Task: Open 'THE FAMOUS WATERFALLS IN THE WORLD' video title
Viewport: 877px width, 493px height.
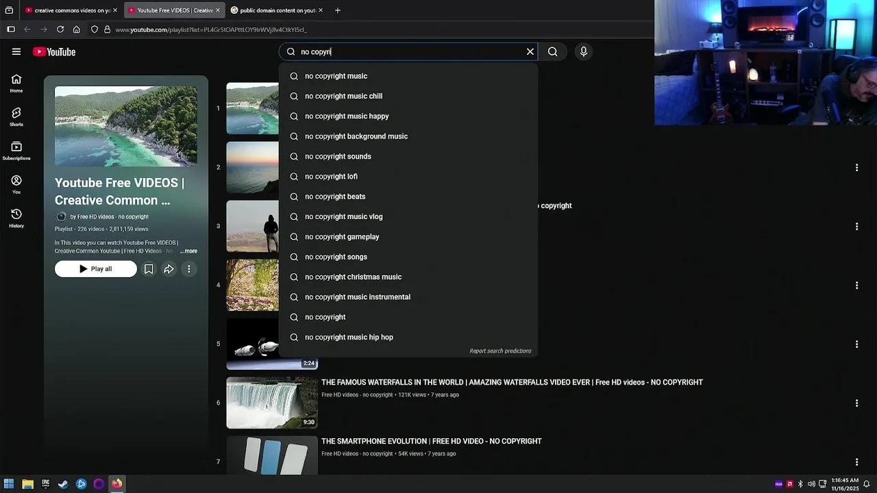Action: point(512,383)
